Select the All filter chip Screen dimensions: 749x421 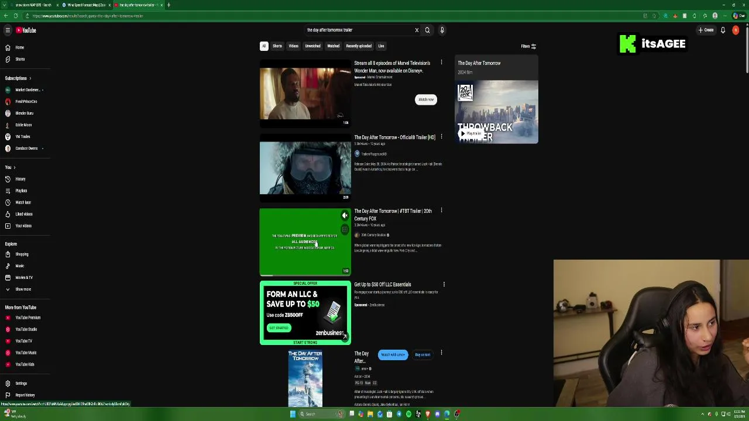(x=264, y=46)
